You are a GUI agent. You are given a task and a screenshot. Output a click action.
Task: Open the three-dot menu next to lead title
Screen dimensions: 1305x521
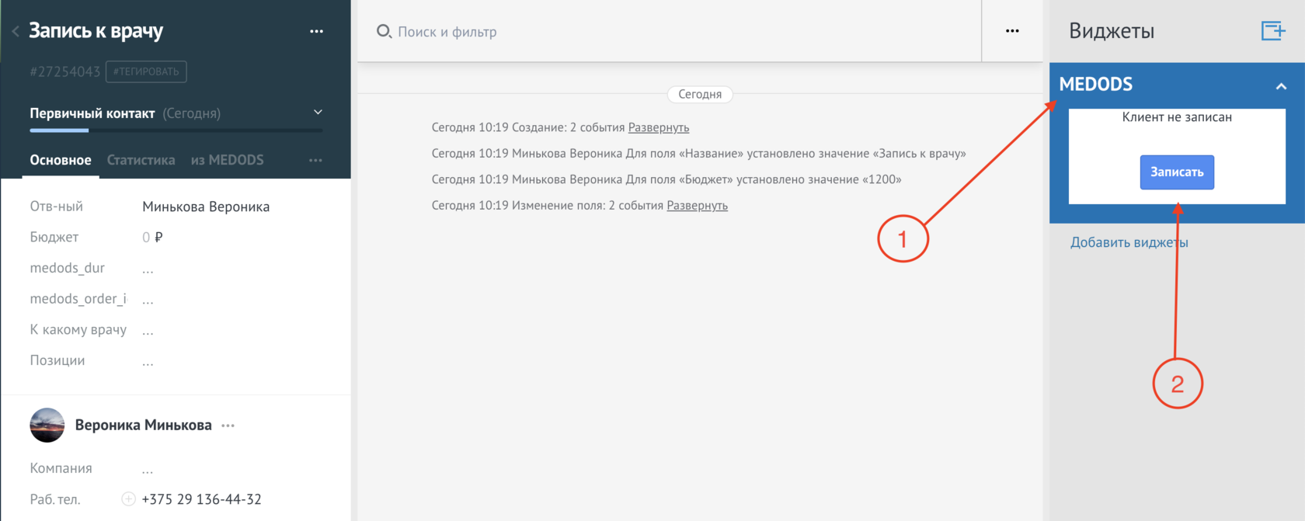[x=316, y=31]
